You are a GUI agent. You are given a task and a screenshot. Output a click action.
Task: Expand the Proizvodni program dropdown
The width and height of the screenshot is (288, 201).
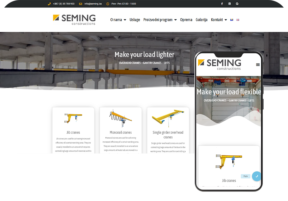coord(160,20)
